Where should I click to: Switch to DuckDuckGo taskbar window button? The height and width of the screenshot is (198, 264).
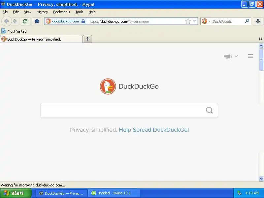61,193
